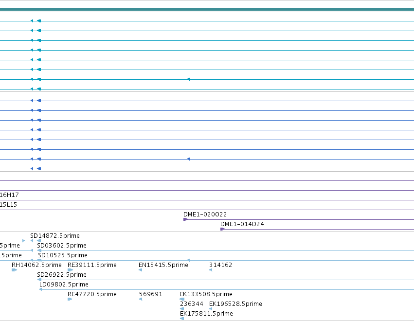This screenshot has height=321, width=414.
Task: Click the SD14872.5prime EST label
Action: click(x=55, y=236)
